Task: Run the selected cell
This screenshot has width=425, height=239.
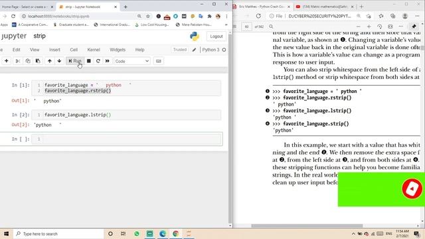Action: (x=75, y=61)
